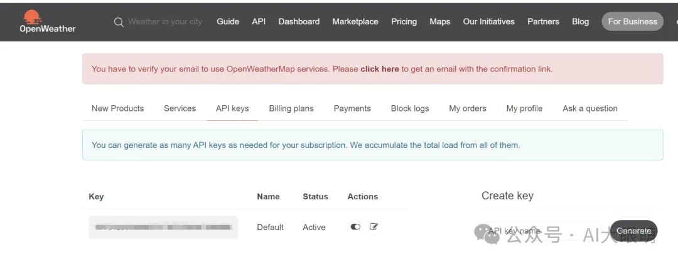Screen dimensions: 678x262
Task: Click the 'click here' verification link
Action: (380, 69)
